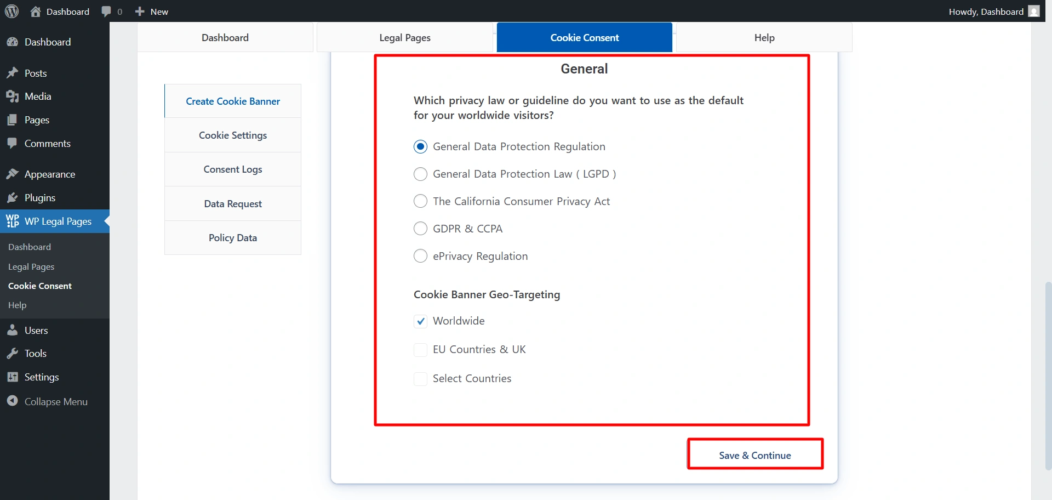This screenshot has height=500, width=1052.
Task: Switch to the Legal Pages tab
Action: (x=405, y=38)
